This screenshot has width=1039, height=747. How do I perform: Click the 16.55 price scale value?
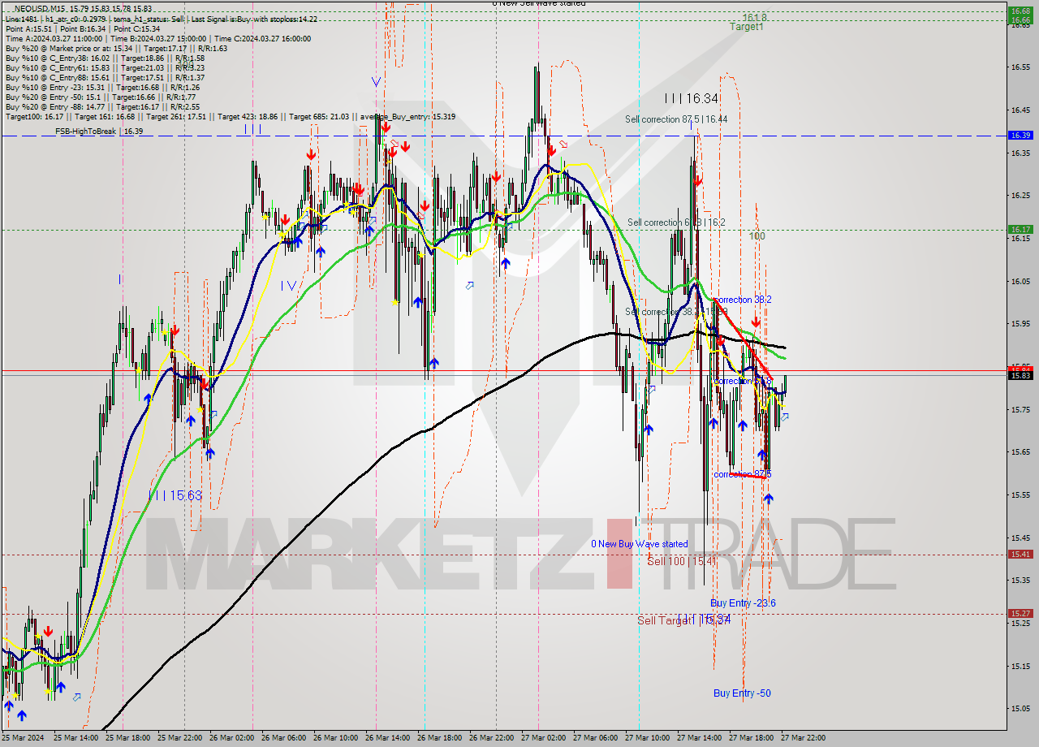click(1020, 67)
